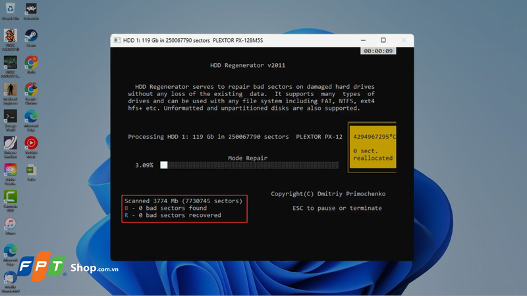Open the Mozilla Thunderbird shortcut
Viewport: 527px width, 296px height.
pyautogui.click(x=11, y=282)
